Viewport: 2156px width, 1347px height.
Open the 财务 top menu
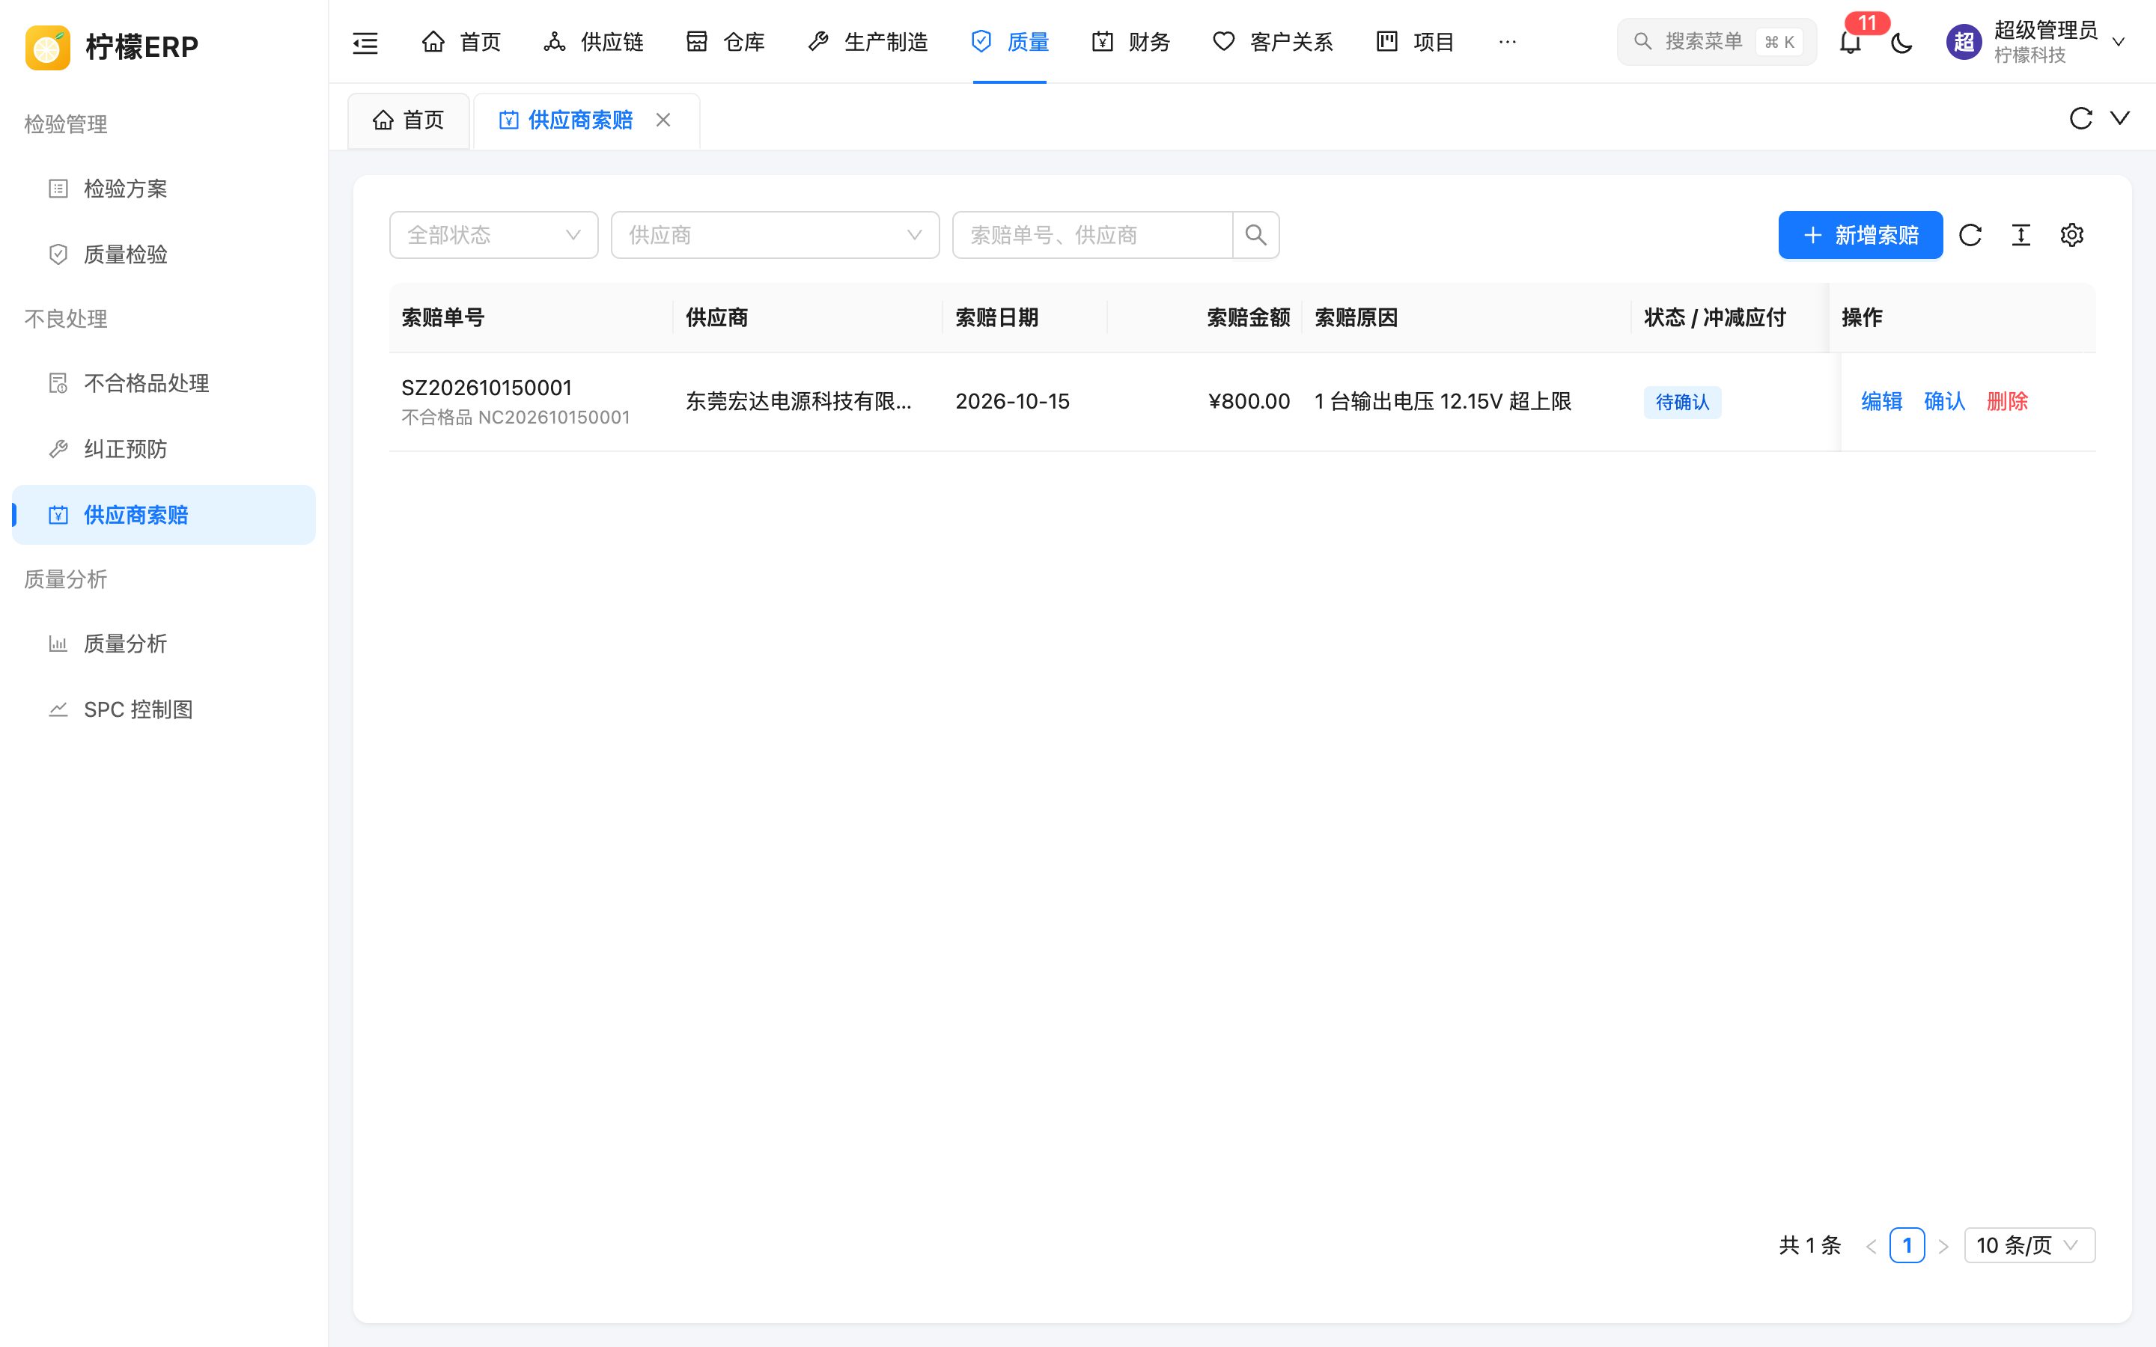pyautogui.click(x=1130, y=42)
